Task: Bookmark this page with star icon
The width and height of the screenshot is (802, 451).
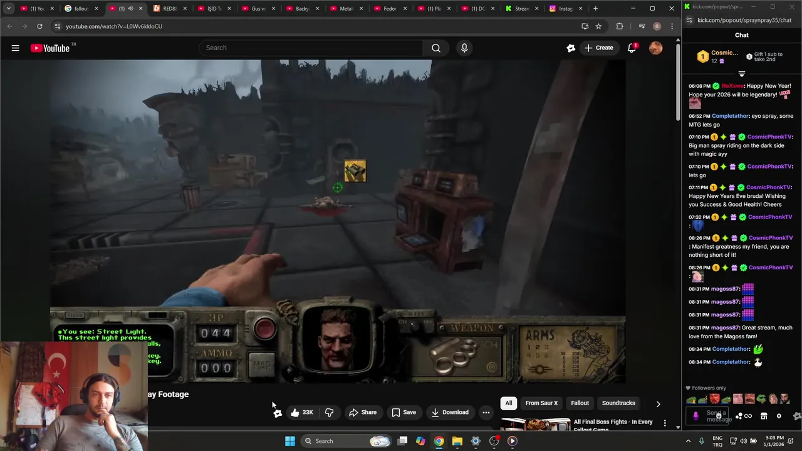Action: click(598, 26)
